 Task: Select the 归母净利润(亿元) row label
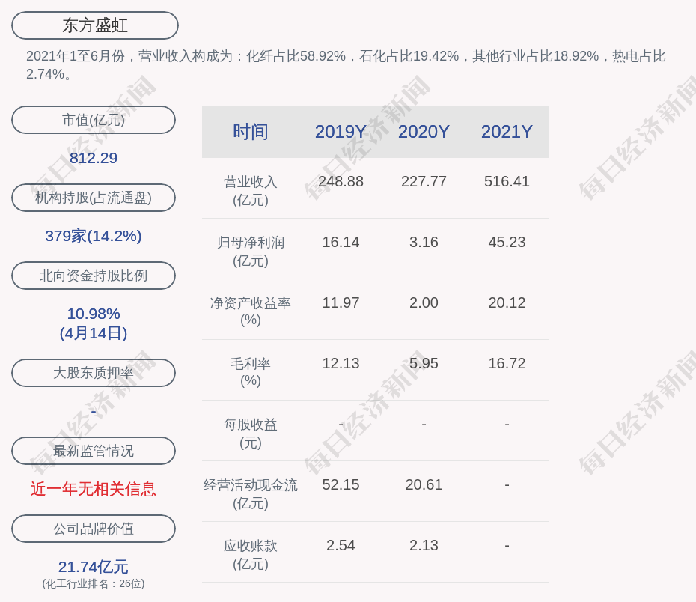coord(251,252)
